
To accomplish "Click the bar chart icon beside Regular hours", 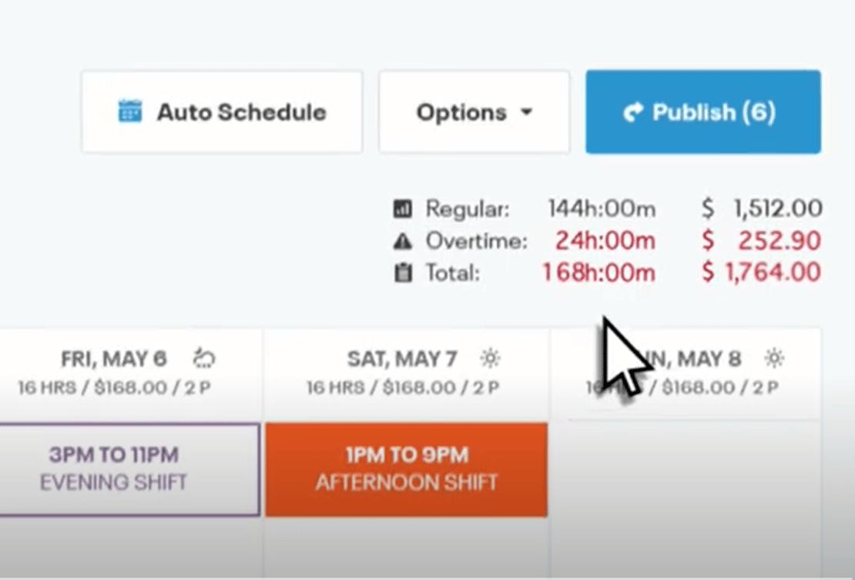I will tap(404, 208).
